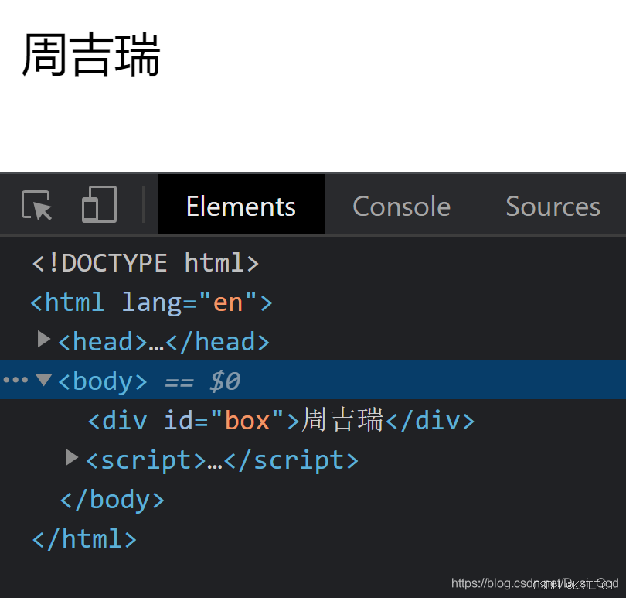Select the div id="box" node

tap(281, 420)
